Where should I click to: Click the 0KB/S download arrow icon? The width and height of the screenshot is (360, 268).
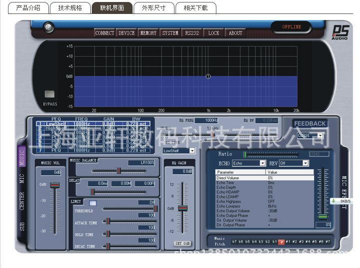coord(334,201)
